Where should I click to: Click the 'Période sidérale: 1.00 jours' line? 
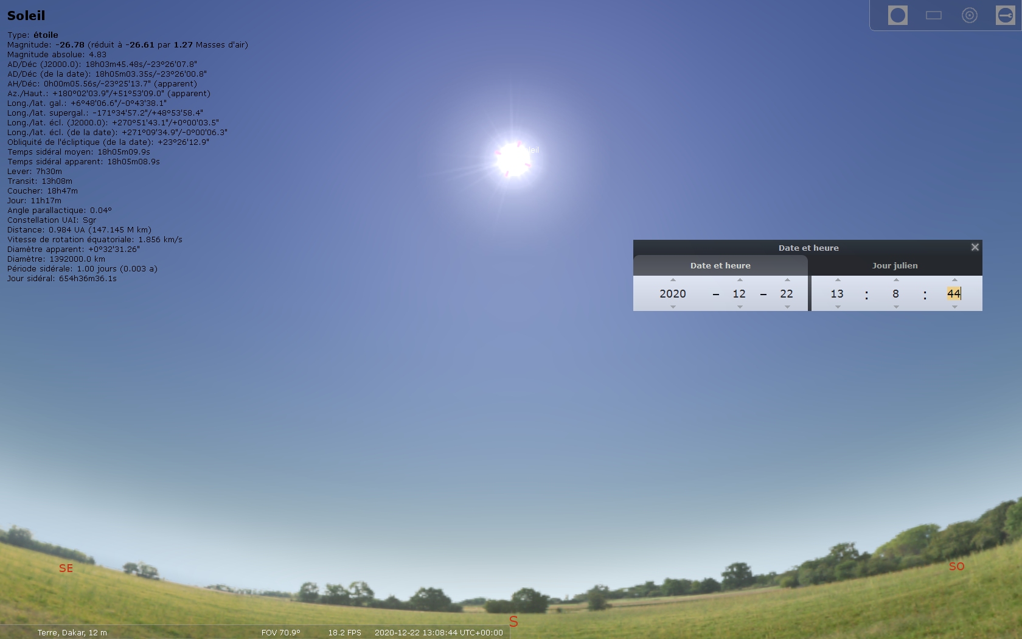pos(82,268)
